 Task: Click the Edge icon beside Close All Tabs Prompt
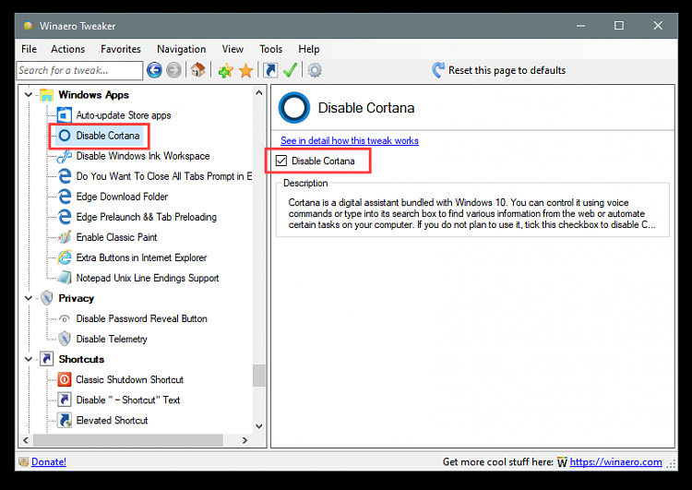tap(65, 176)
